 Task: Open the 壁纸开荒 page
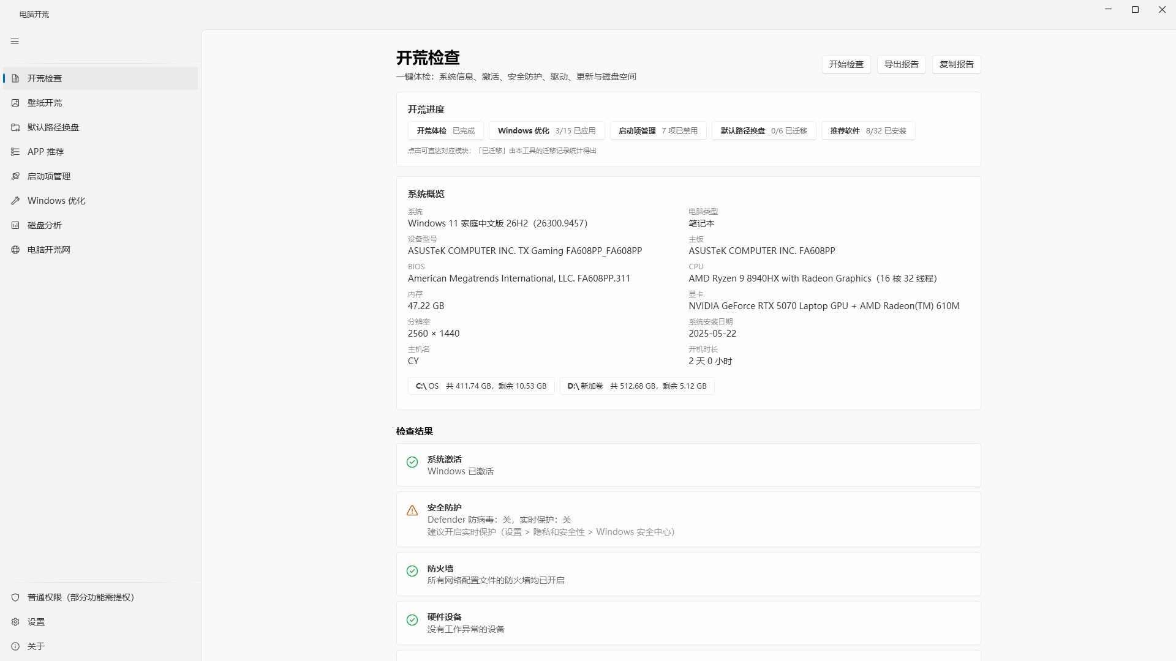100,103
